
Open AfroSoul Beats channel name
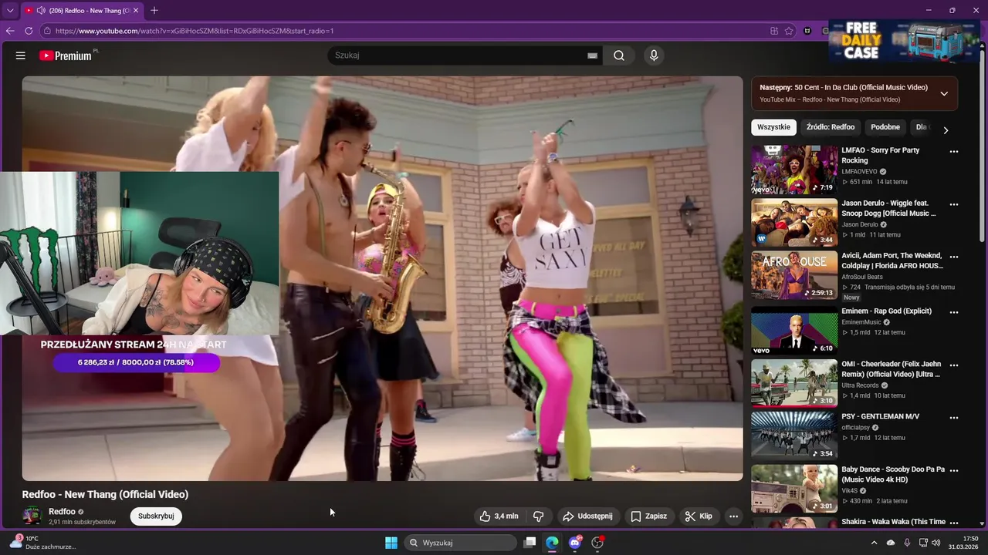click(862, 277)
